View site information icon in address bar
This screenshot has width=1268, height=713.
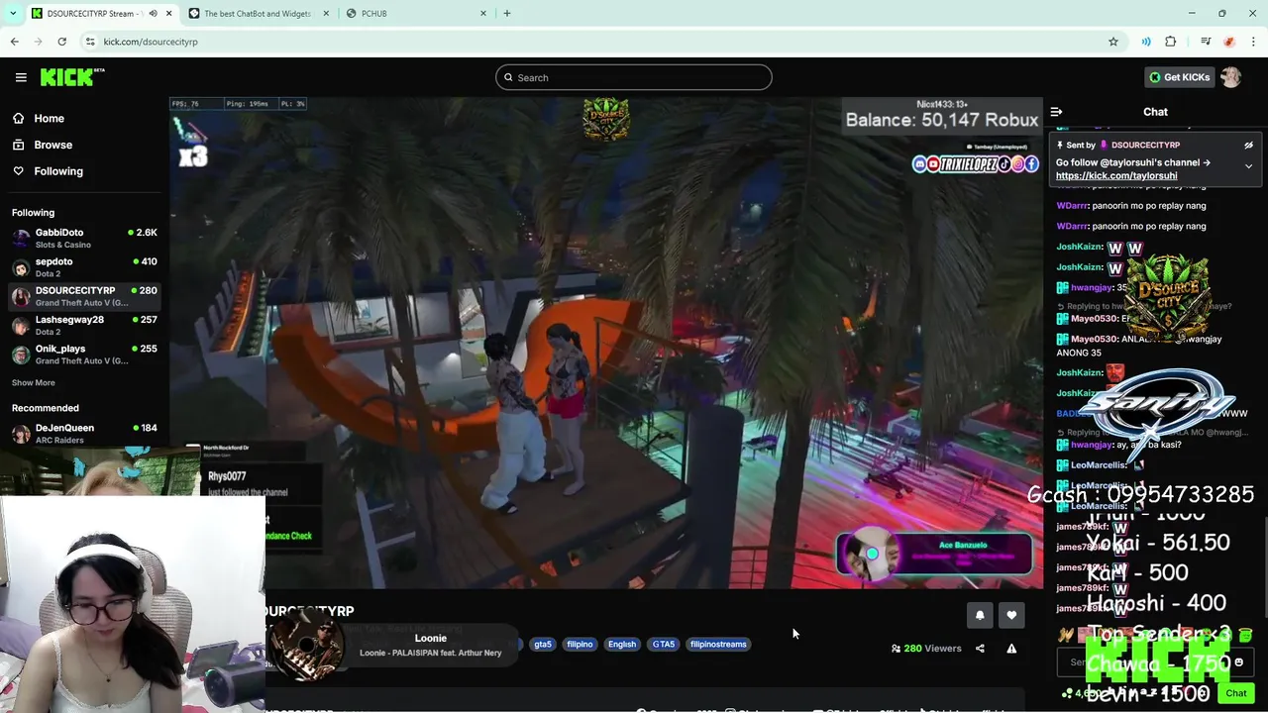(90, 42)
